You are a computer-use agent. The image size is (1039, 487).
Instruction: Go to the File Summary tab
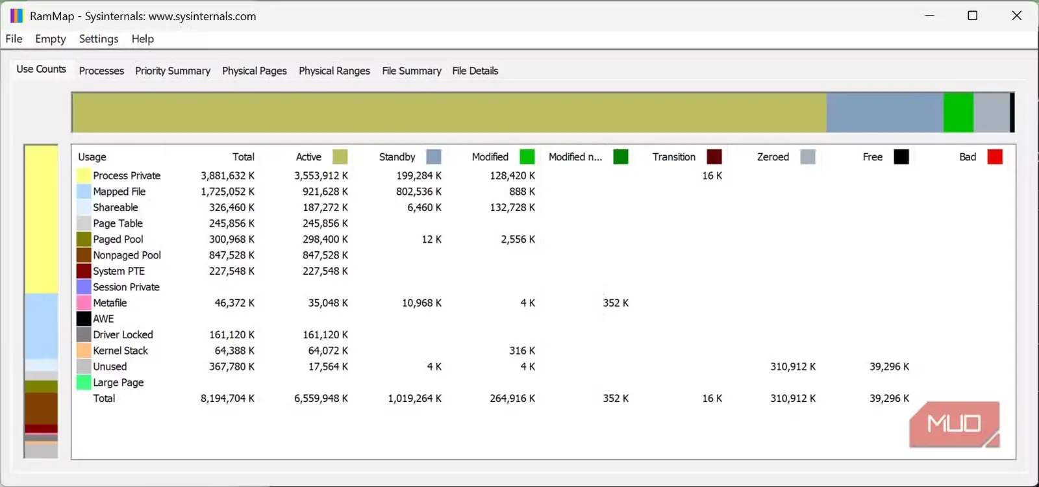coord(412,71)
